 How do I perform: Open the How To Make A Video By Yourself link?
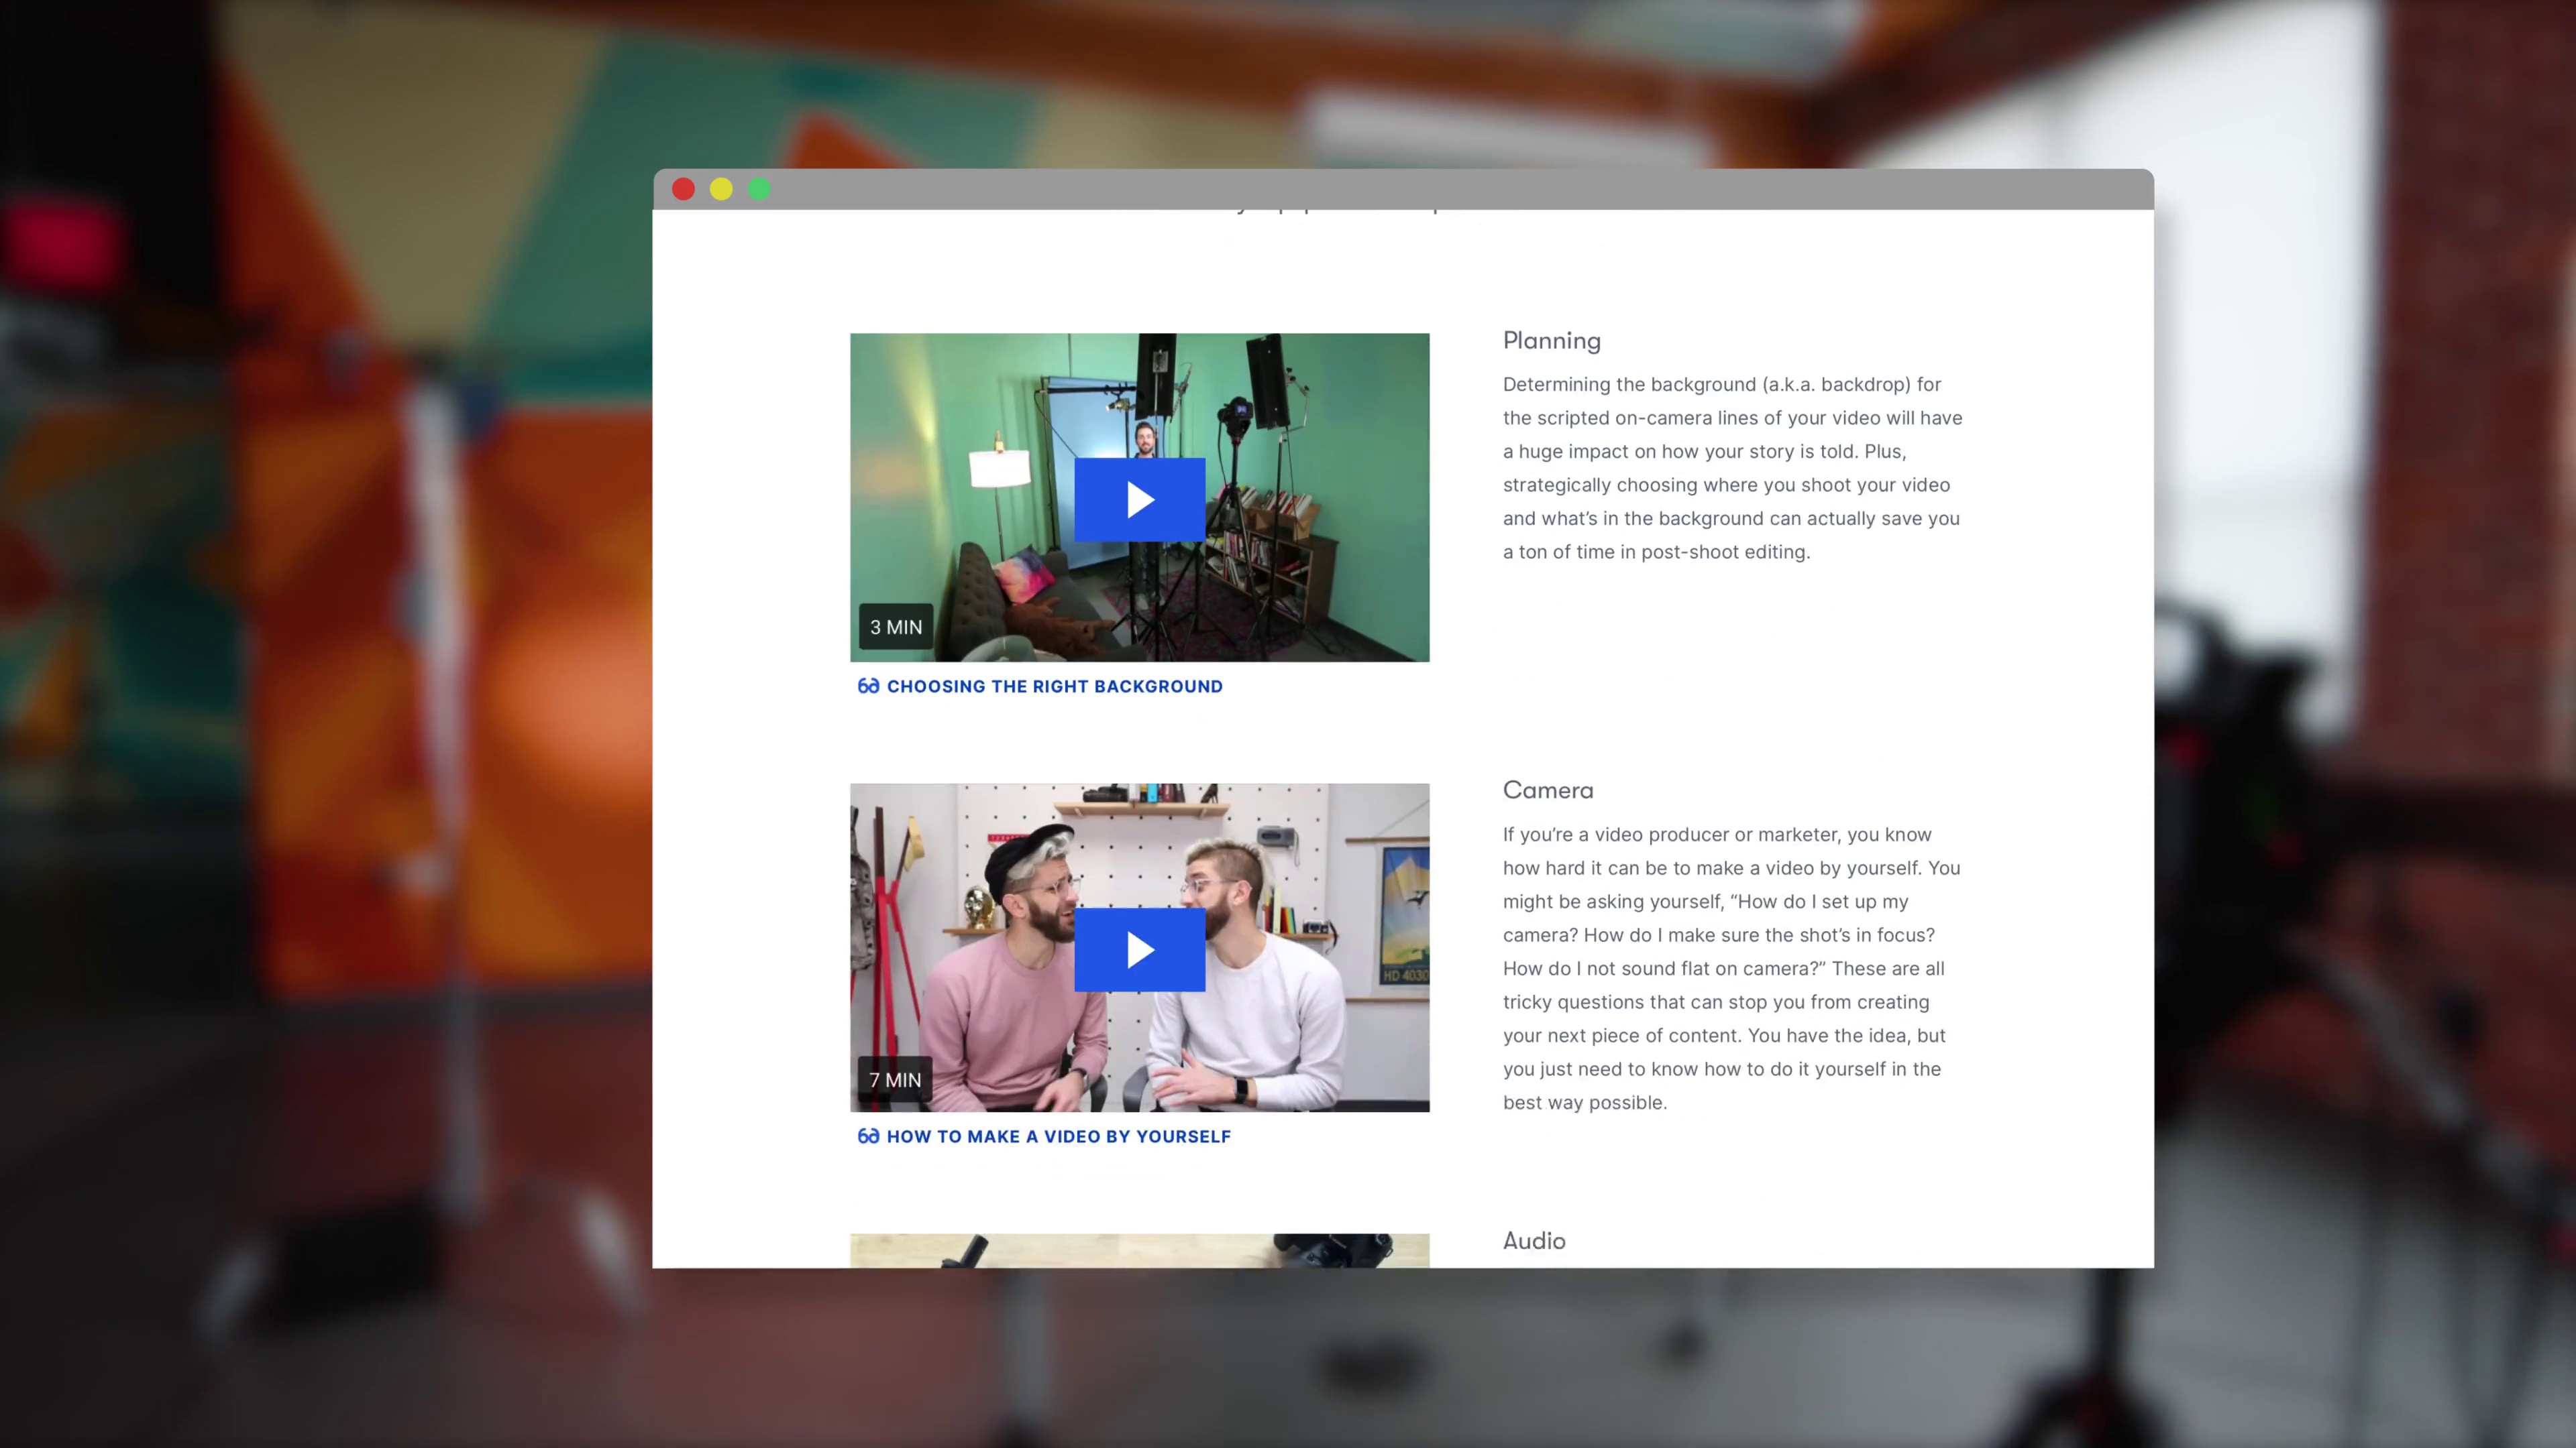1058,1136
